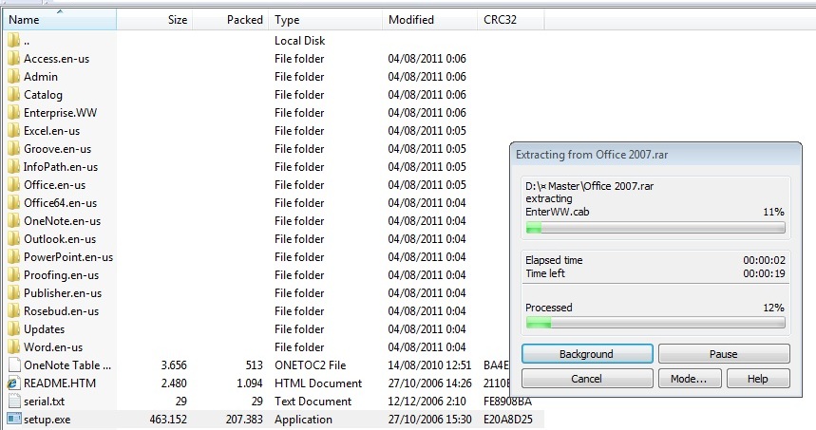Sort files by the Type column header

(x=325, y=20)
